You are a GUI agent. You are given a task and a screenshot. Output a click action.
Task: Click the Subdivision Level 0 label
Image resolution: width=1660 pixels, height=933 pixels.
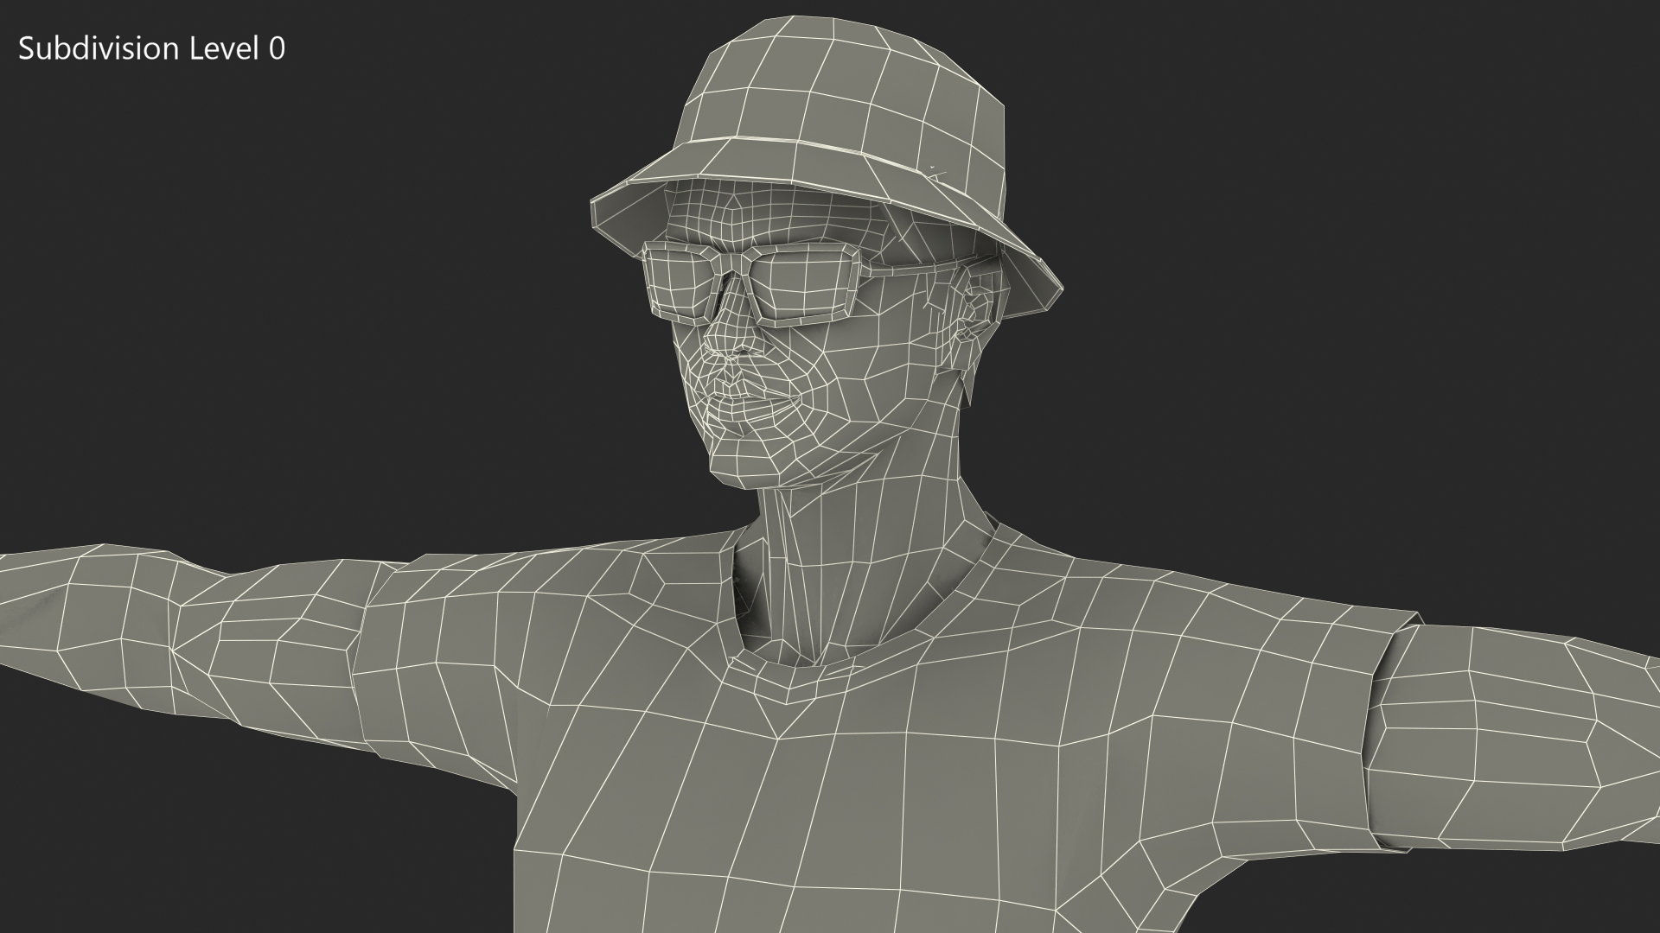(151, 49)
